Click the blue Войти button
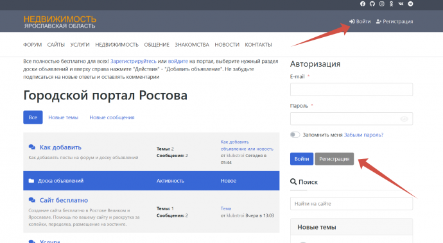Image resolution: width=443 pixels, height=243 pixels. [x=302, y=159]
